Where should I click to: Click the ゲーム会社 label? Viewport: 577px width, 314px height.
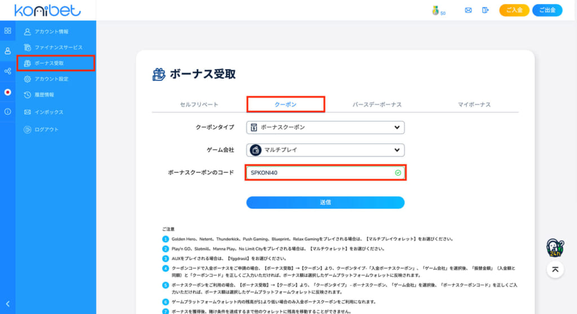[x=220, y=150]
